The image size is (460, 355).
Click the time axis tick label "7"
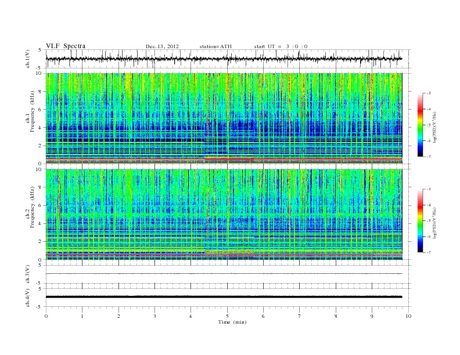[300, 316]
